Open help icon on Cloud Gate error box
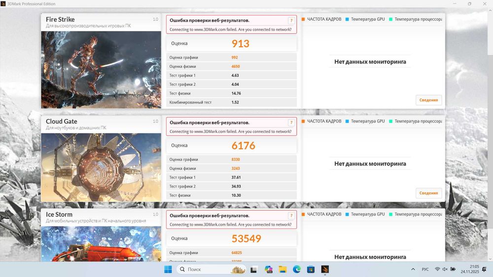 (291, 123)
